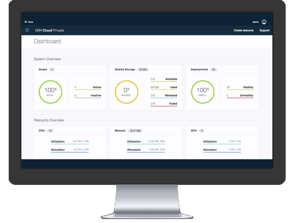
Task: Click the Nodes count badge showing 4
Action: coord(52,70)
